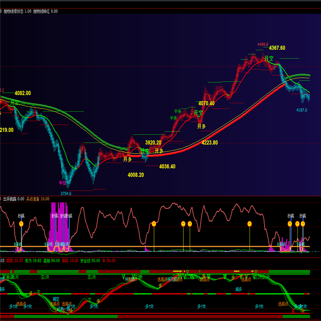Click the 多↑攻 label beneath the 3920.20 column
Image resolution: width=321 pixels, height=321 pixels.
[x=149, y=307]
